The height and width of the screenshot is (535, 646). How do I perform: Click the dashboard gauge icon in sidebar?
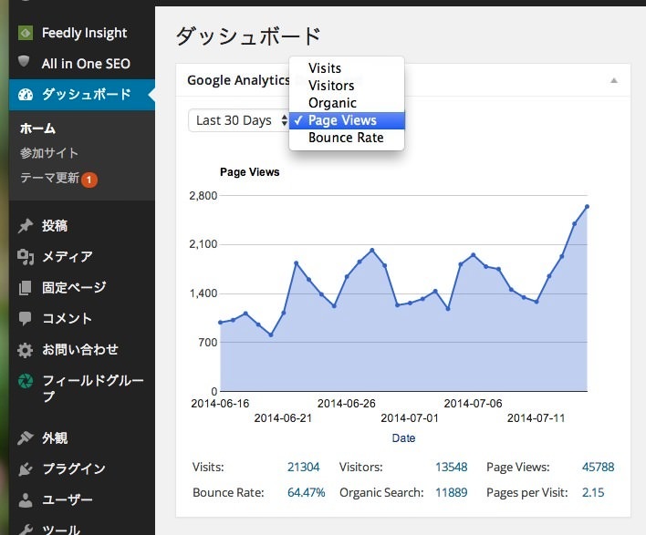(26, 95)
